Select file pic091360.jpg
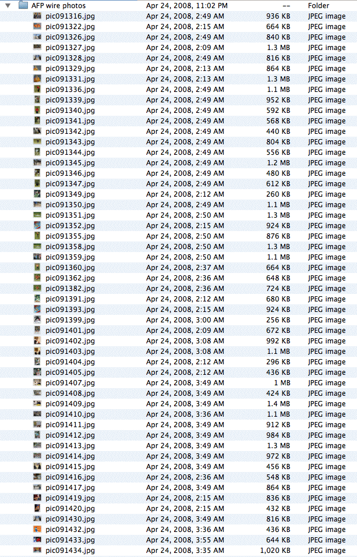The height and width of the screenshot is (557, 357). point(70,268)
